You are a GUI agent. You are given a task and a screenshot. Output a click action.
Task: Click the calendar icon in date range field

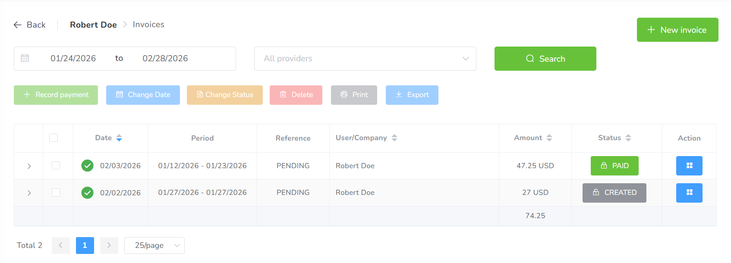coord(25,58)
